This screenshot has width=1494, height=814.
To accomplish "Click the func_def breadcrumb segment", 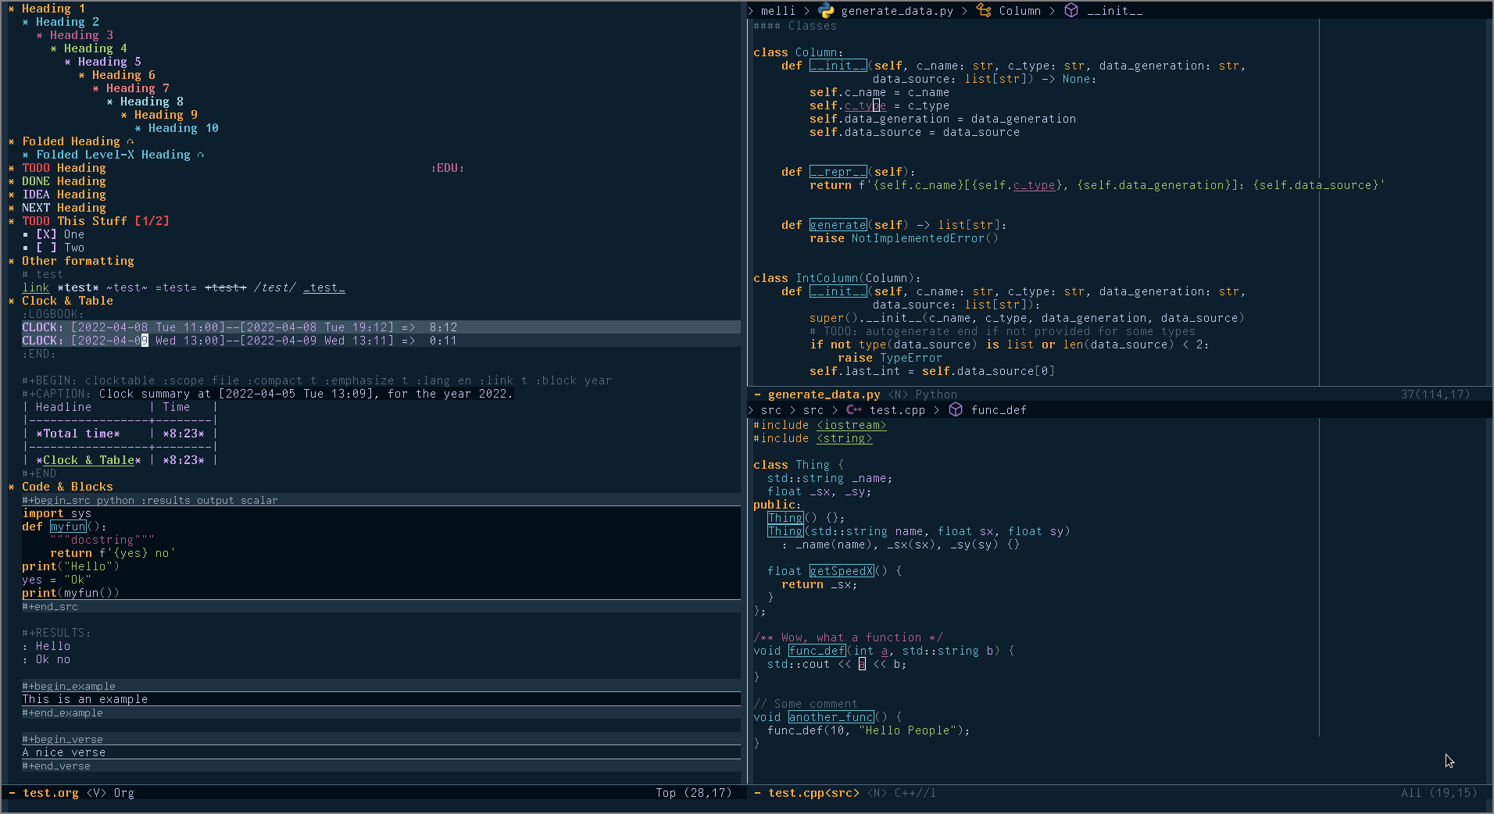I will (x=999, y=410).
